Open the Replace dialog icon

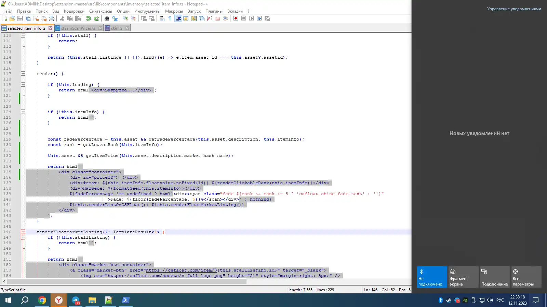[115, 18]
